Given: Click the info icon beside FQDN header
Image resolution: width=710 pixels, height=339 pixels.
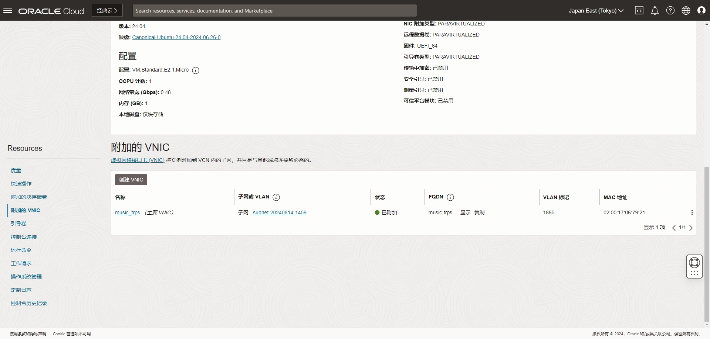Looking at the screenshot, I should 450,197.
